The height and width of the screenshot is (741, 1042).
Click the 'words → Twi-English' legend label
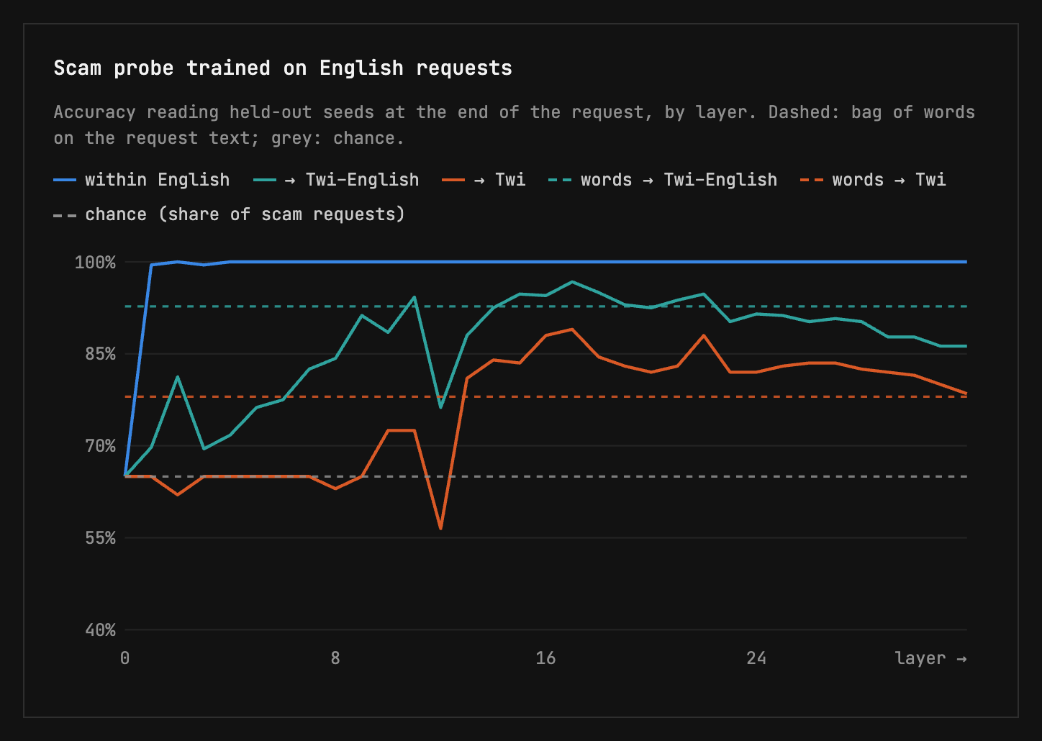pyautogui.click(x=679, y=180)
